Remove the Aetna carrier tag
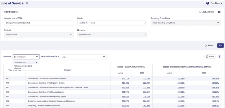 coord(86,23)
